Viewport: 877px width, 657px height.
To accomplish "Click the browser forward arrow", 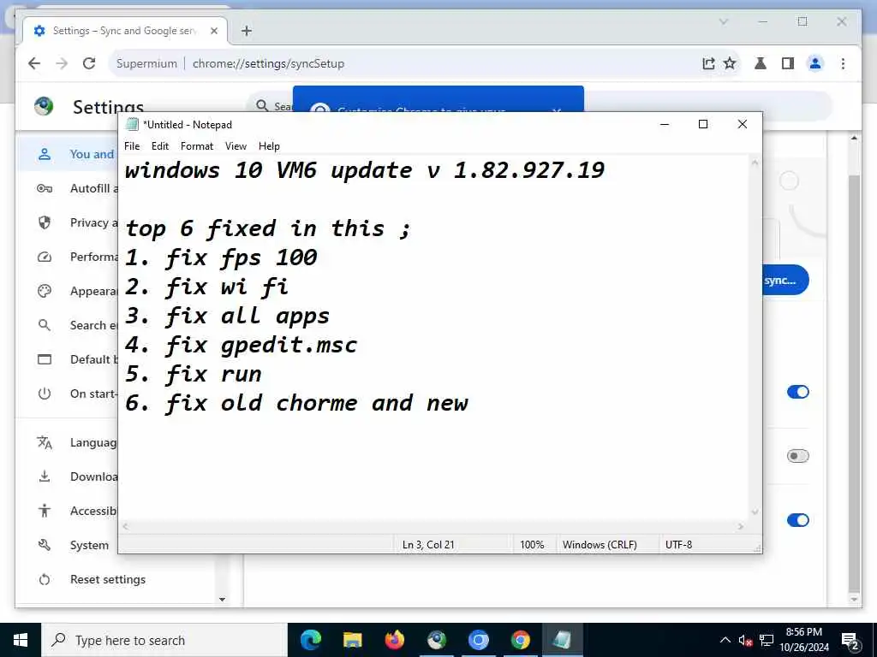I will (x=62, y=63).
